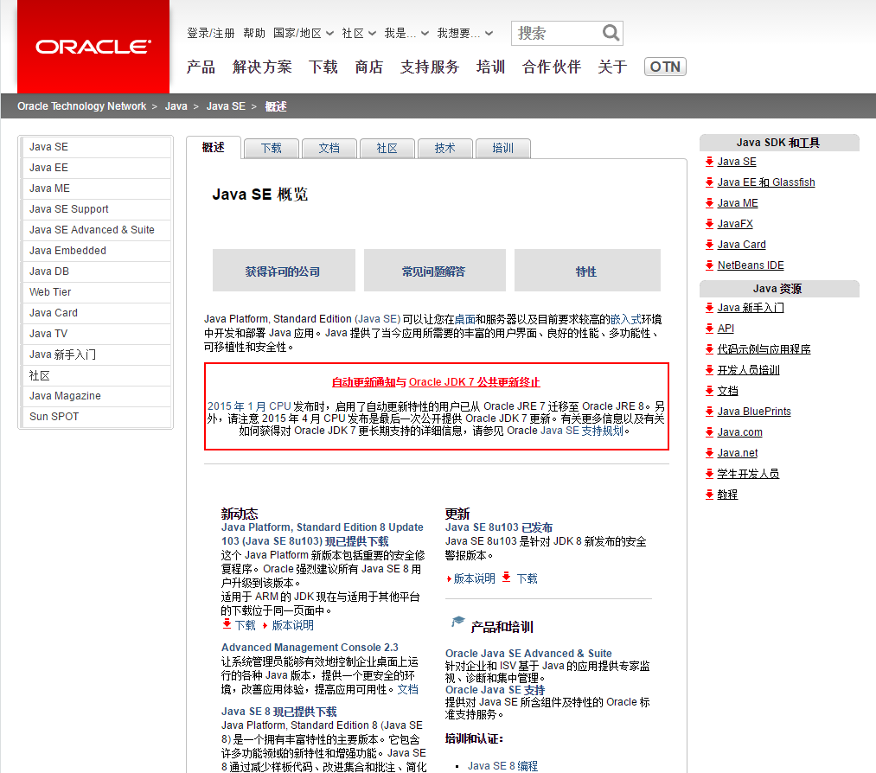Click download arrow icon beside Java Card link

709,244
